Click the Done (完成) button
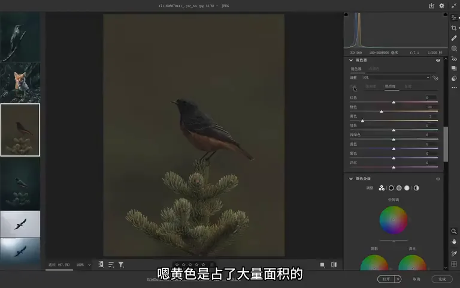 [442, 279]
